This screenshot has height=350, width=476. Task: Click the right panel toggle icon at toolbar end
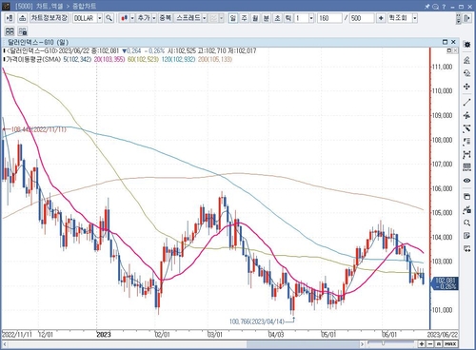coord(467,18)
